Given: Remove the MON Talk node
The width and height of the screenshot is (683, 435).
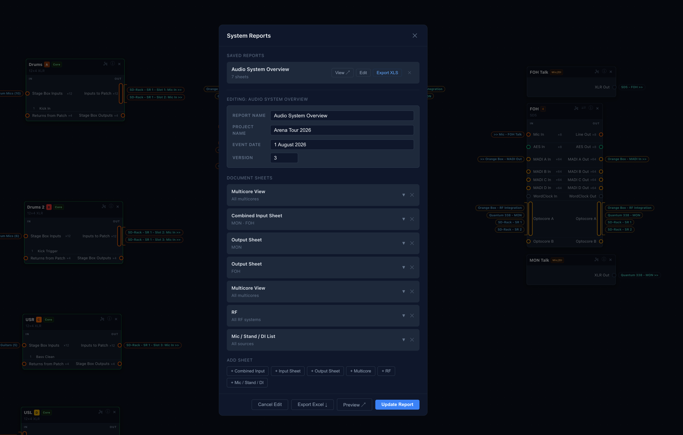Looking at the screenshot, I should click(611, 260).
